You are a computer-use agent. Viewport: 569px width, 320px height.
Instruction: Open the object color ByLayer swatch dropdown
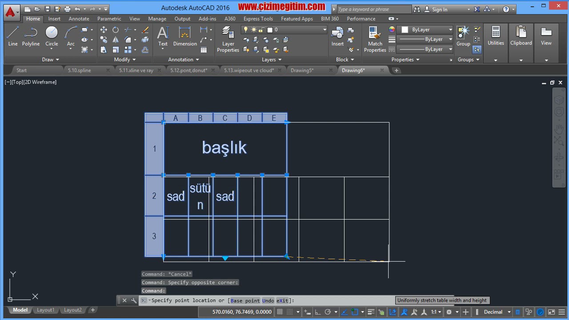425,30
